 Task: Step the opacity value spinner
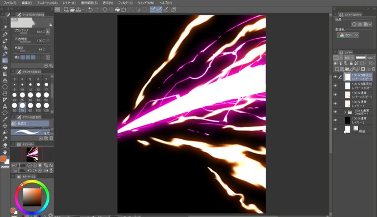coord(44,41)
